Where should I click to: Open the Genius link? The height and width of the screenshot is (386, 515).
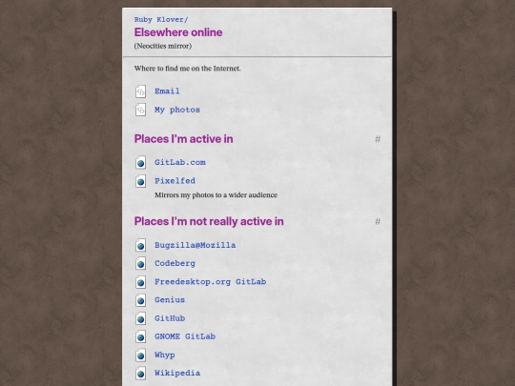coord(170,299)
